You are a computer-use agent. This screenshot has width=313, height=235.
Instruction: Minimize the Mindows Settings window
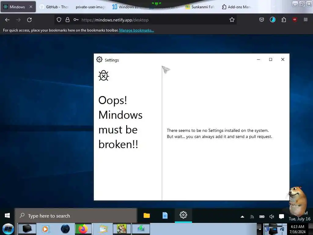point(259,60)
